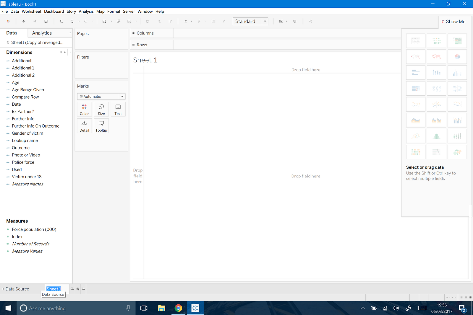Click the Tooltip marks button
Viewport: 473px width, 315px height.
(x=101, y=126)
